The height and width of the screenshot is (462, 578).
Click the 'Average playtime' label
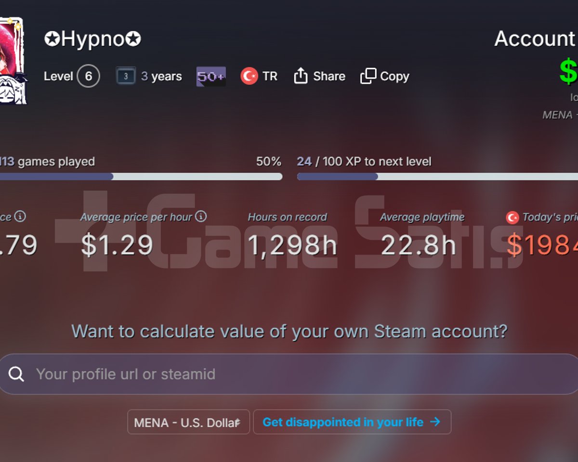tap(422, 217)
